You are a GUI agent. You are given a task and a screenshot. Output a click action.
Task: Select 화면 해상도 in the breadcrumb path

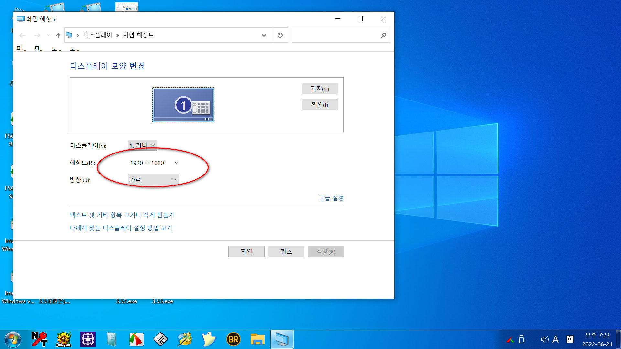138,35
